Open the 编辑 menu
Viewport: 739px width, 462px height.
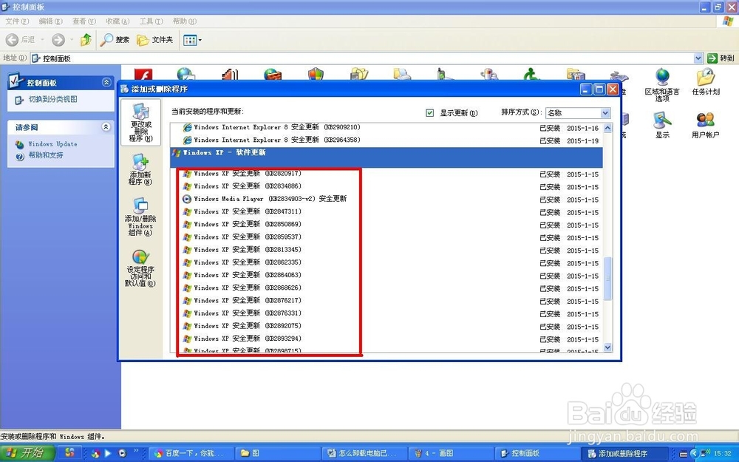tap(50, 21)
